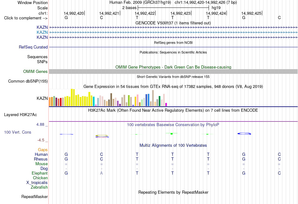Screen dimensions: 298x204
Task: Click the GTEx Gene Expression track title
Action: [173, 87]
